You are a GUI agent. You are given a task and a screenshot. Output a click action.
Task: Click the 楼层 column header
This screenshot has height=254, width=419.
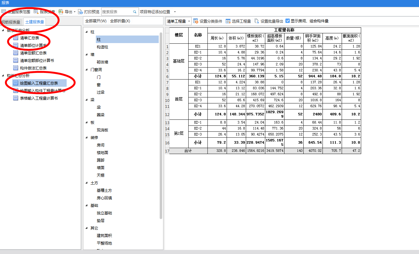click(179, 35)
